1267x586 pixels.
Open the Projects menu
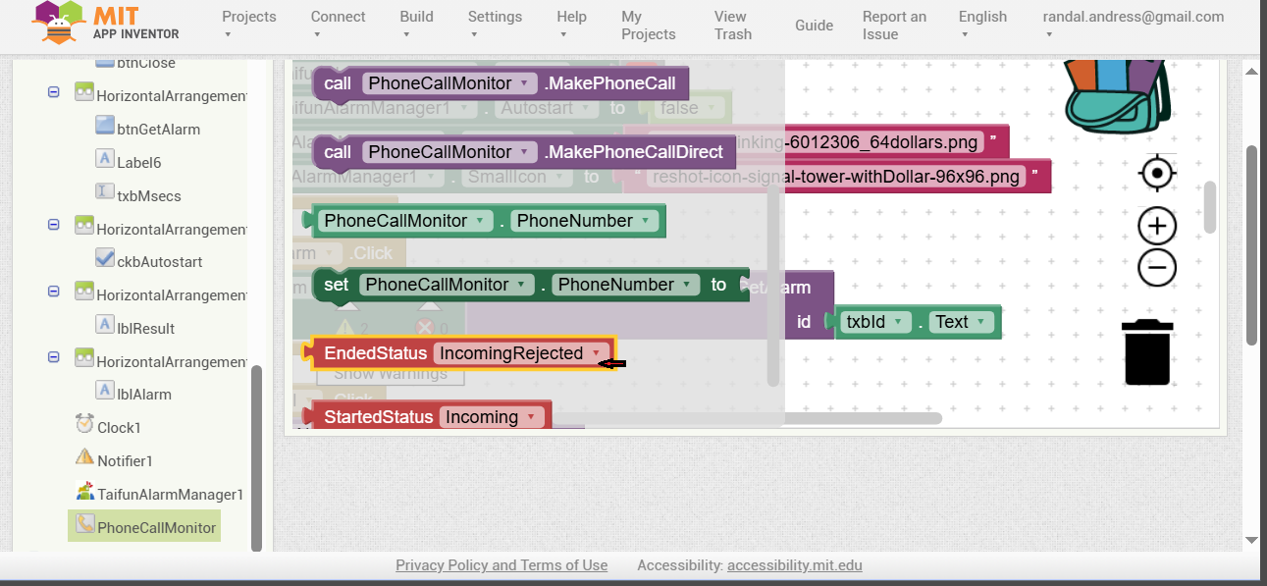[248, 25]
